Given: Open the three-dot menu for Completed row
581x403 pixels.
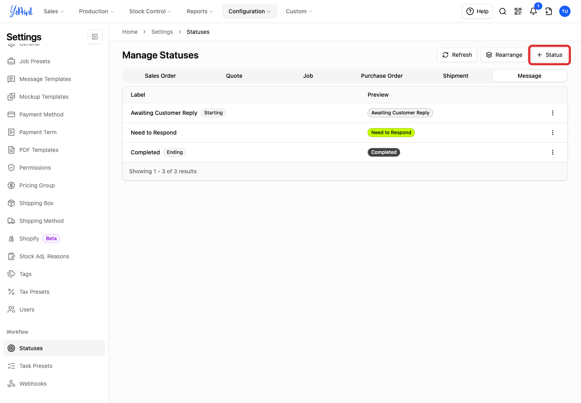Looking at the screenshot, I should [553, 152].
